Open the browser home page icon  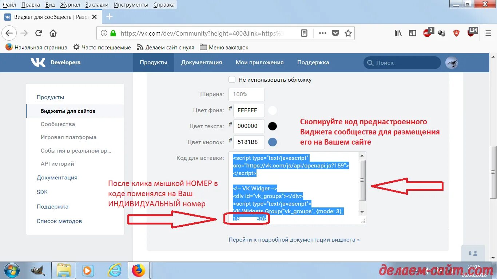tap(53, 33)
